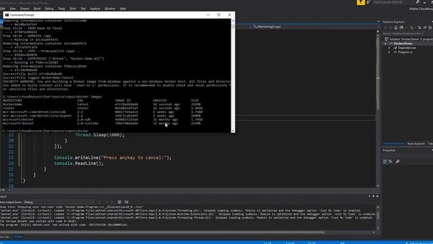Open the Help menu
This screenshot has width=433, height=244.
point(123,9)
